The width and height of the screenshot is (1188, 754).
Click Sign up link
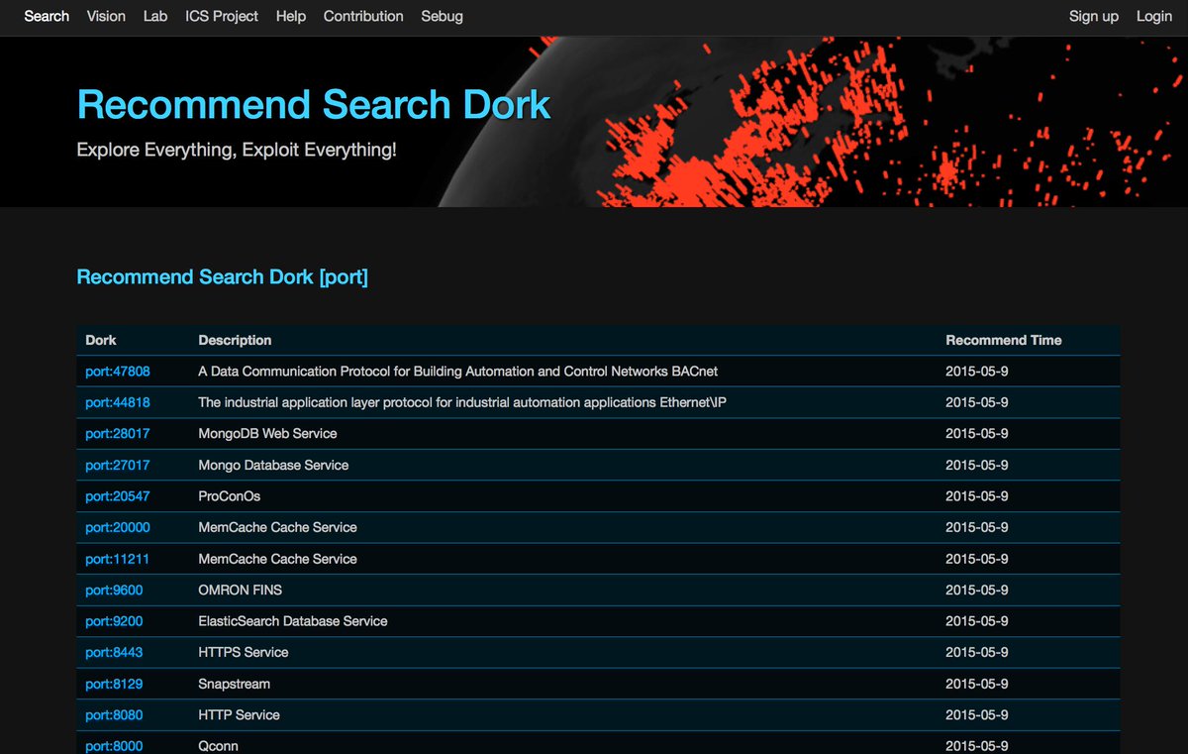click(x=1094, y=16)
